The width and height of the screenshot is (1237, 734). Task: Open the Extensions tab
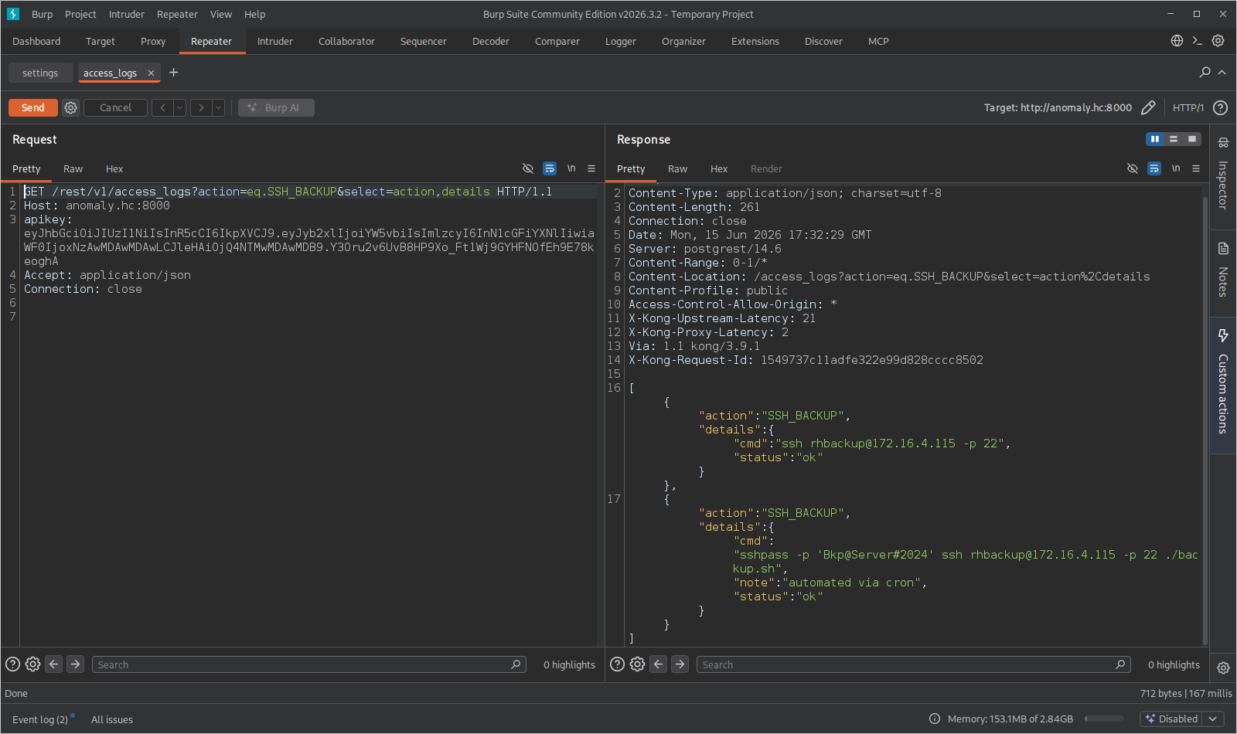coord(755,41)
